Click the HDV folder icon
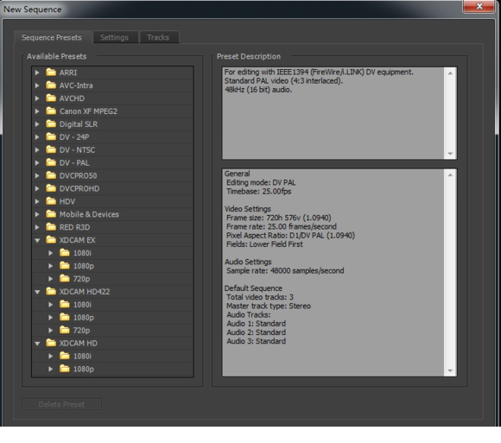The image size is (501, 443). (x=51, y=201)
